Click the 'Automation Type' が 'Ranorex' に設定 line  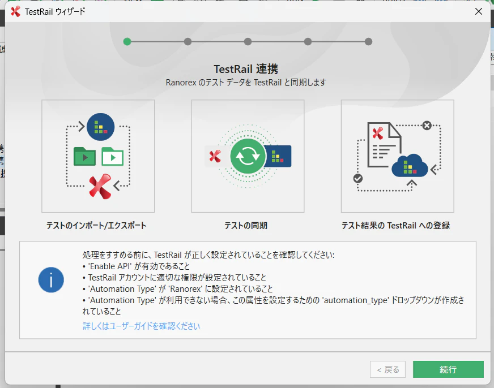click(x=178, y=289)
